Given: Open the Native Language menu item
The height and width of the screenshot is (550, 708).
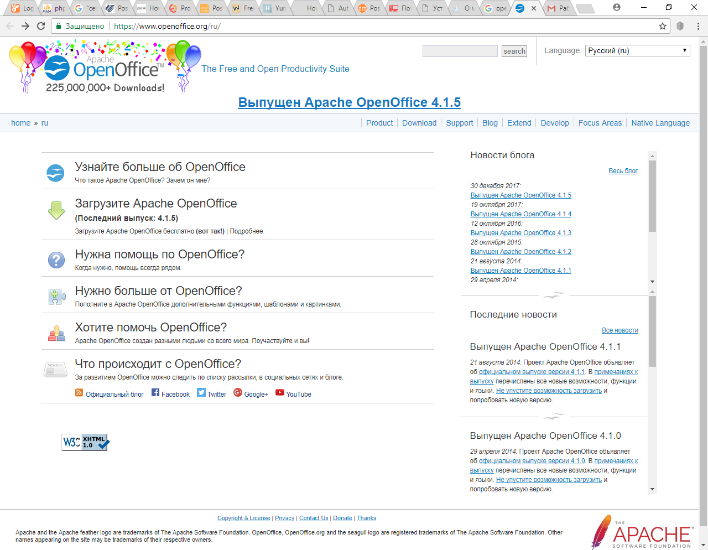Looking at the screenshot, I should 660,123.
